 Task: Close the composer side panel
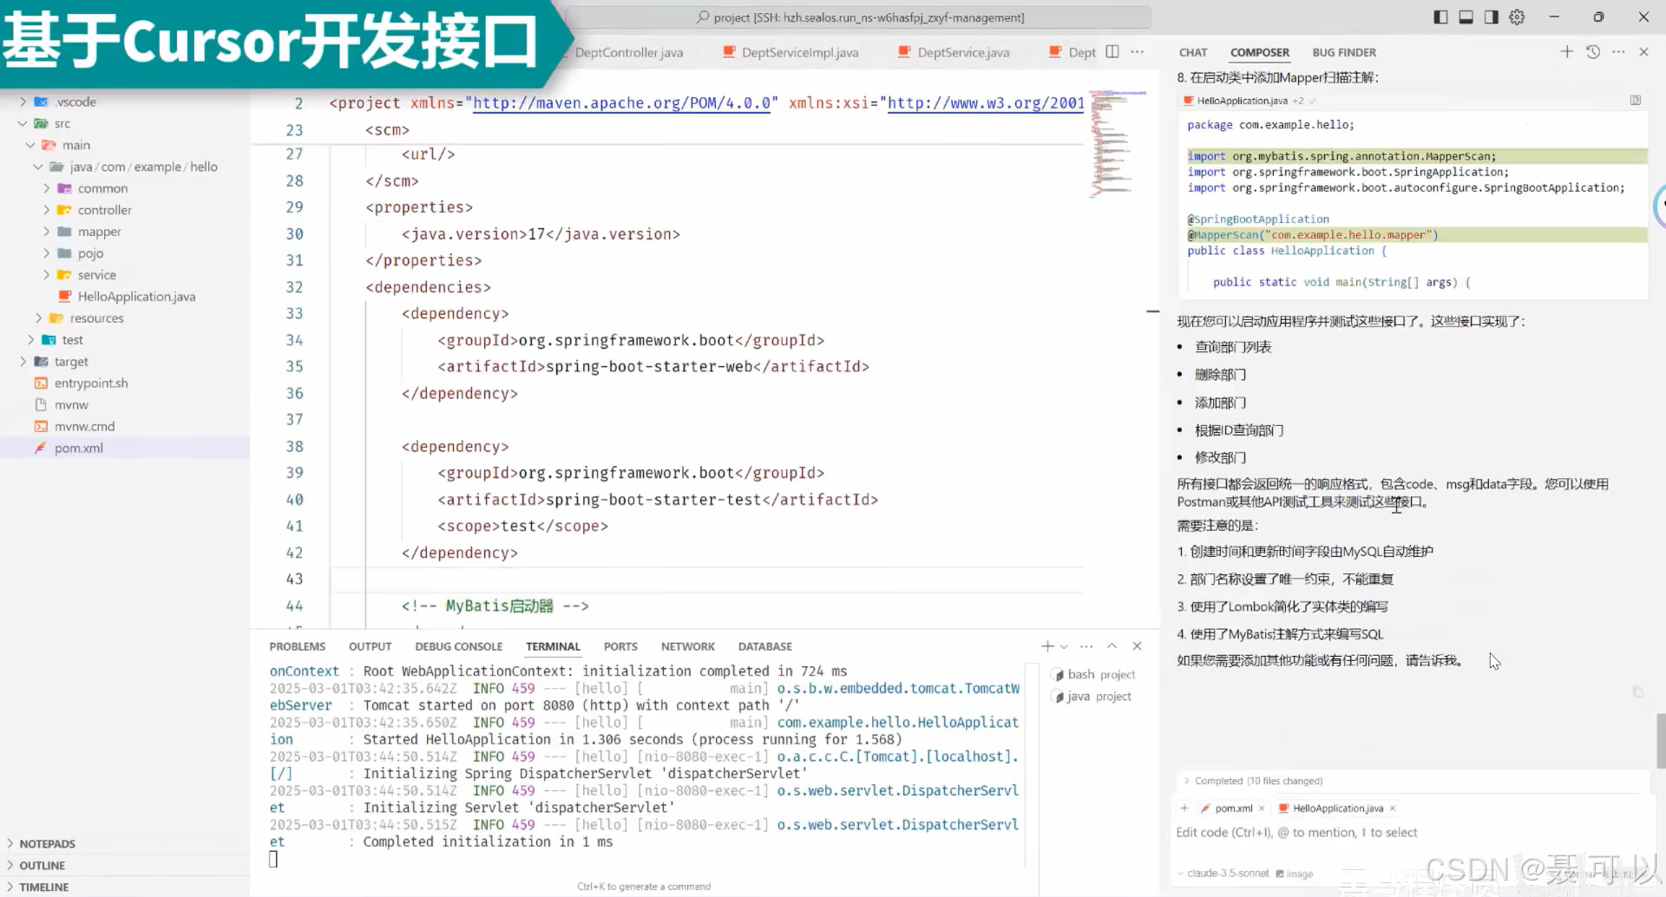(1643, 52)
